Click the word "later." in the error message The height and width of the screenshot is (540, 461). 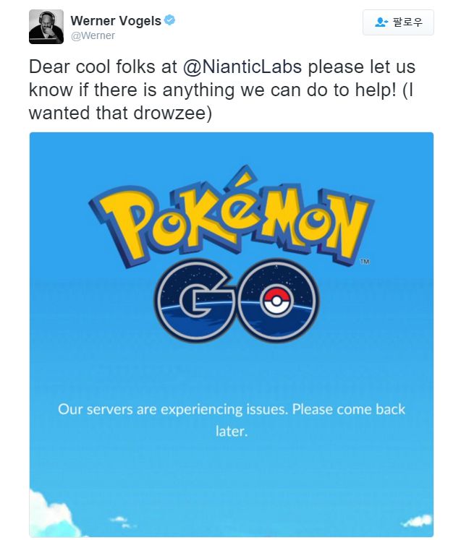[x=231, y=431]
